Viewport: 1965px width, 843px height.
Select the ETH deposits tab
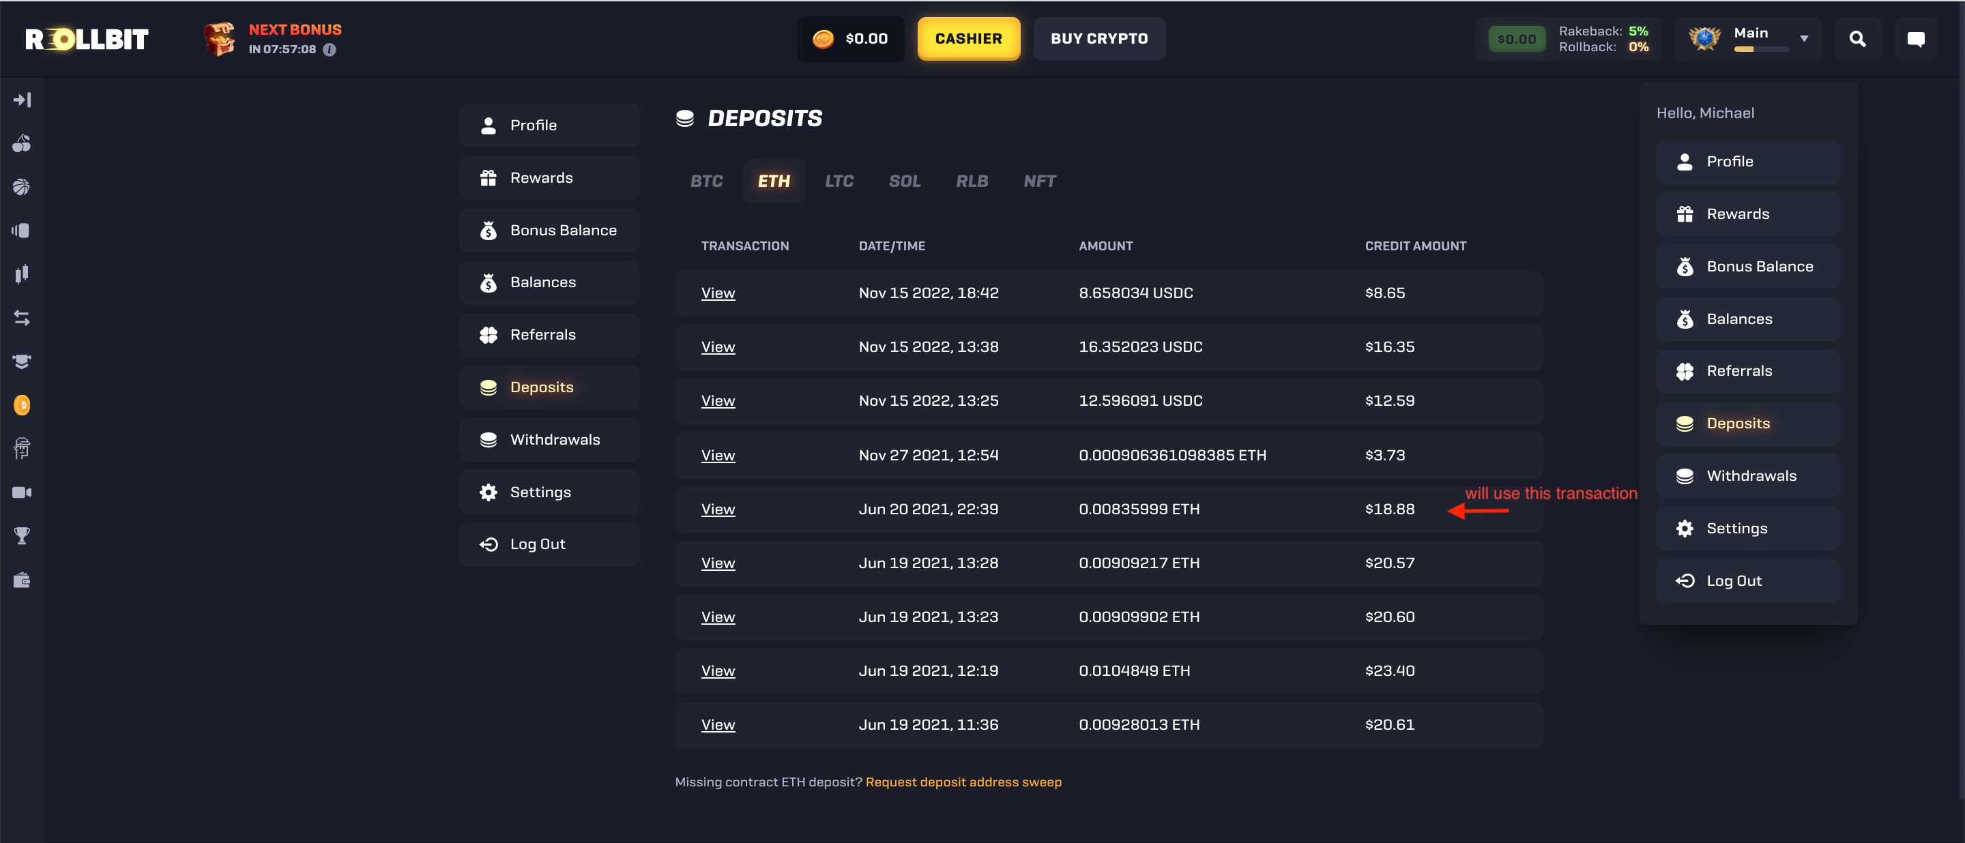point(774,181)
